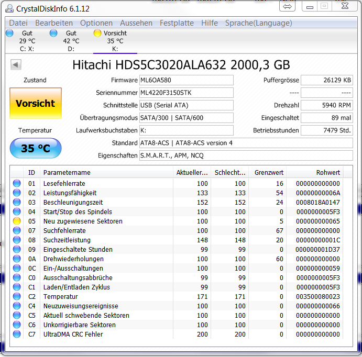Viewport: 362px width, 357px height.
Task: Click the Schnittstelle field USB (Serial ATA)
Action: tap(187, 105)
